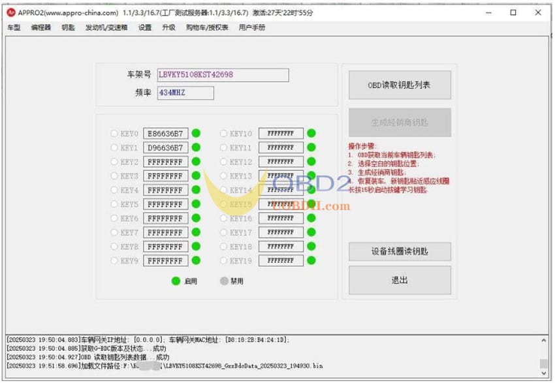Click the 生成经销商钥匙 button
Screen dimensions: 555x383
click(400, 123)
